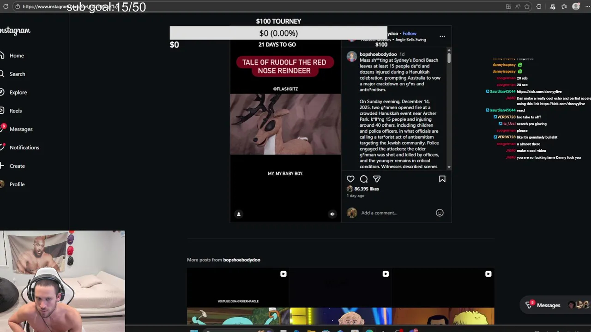Open the Explore page
The height and width of the screenshot is (332, 591).
click(13, 92)
